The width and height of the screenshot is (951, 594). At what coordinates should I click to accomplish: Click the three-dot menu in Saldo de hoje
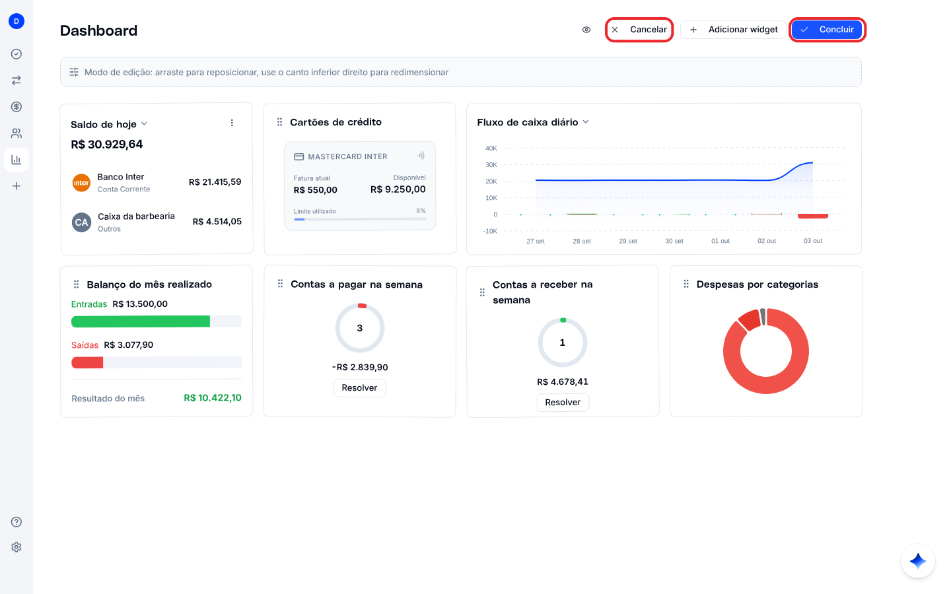tap(232, 123)
